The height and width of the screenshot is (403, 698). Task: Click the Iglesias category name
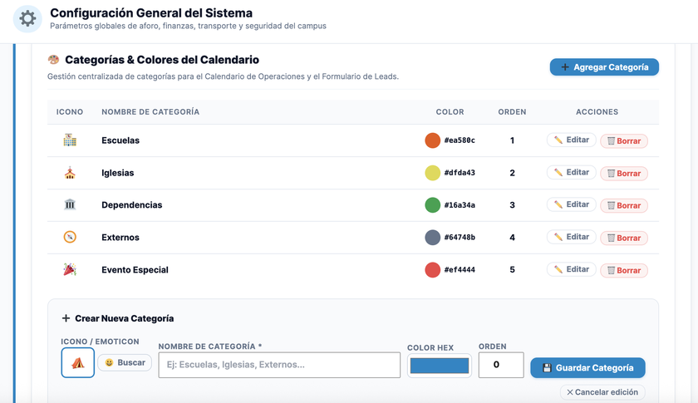[x=117, y=173]
